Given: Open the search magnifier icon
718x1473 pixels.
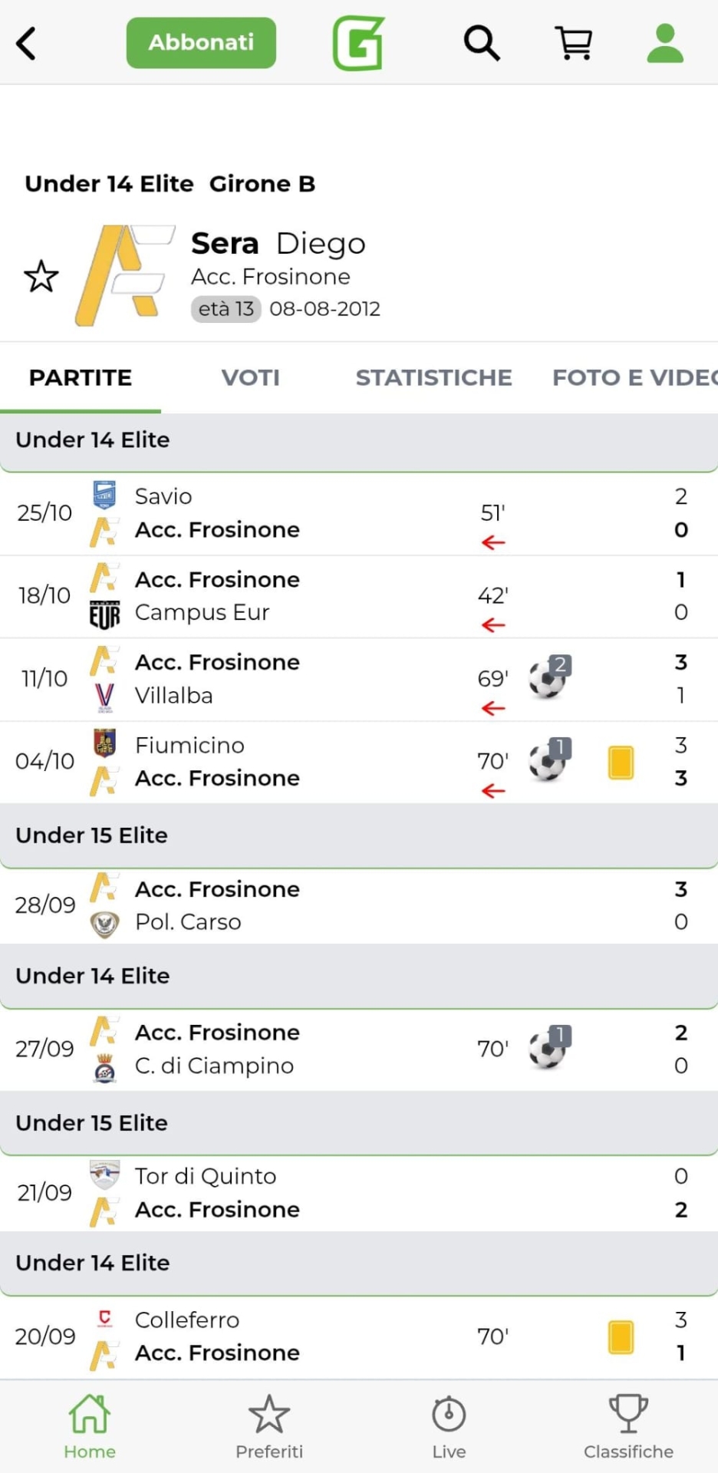Looking at the screenshot, I should 482,43.
